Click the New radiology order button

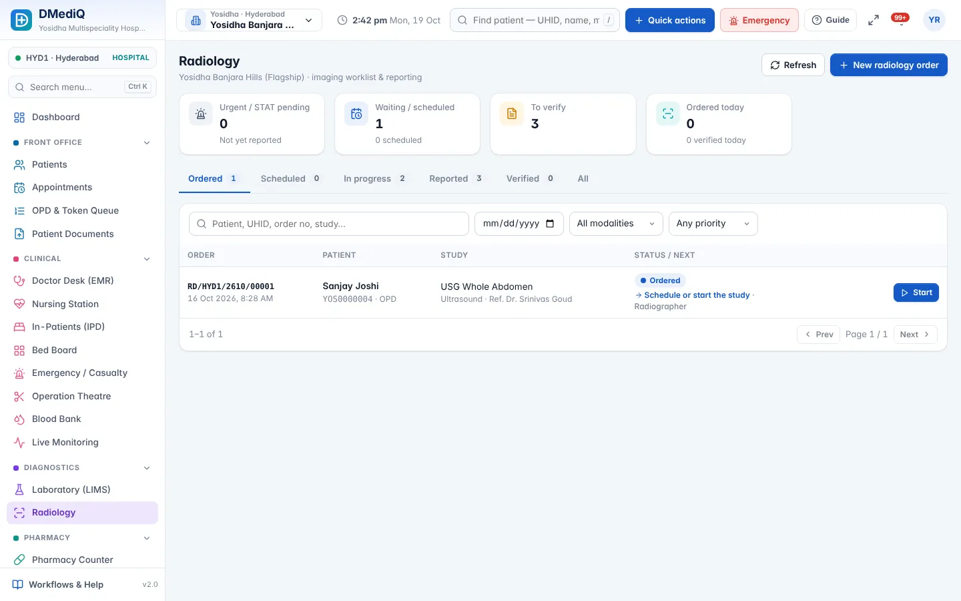(x=889, y=65)
